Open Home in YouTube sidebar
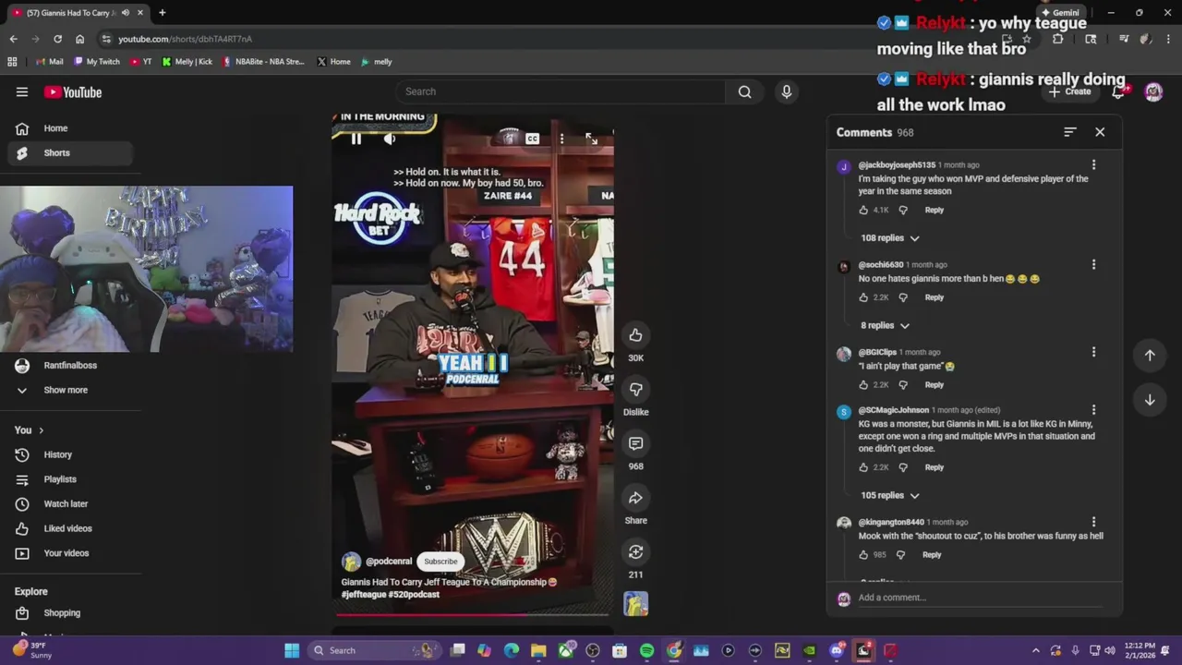Viewport: 1182px width, 665px height. 70,128
